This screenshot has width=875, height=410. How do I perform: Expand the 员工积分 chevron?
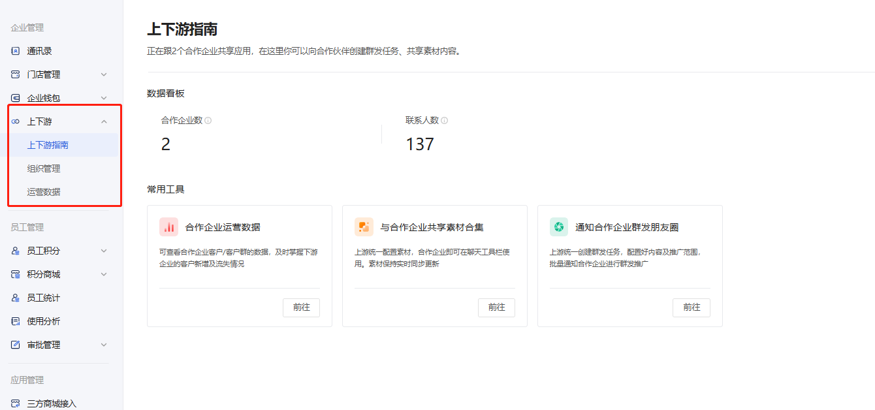104,251
